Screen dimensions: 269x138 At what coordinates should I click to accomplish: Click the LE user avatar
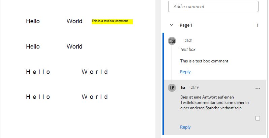point(172,88)
